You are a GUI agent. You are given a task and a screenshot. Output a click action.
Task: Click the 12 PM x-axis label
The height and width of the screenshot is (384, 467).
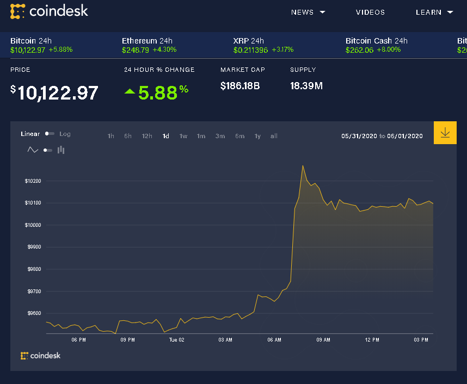(372, 339)
